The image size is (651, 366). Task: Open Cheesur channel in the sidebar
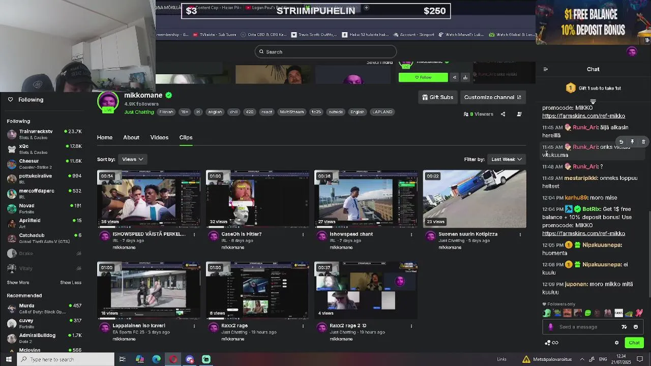point(44,164)
